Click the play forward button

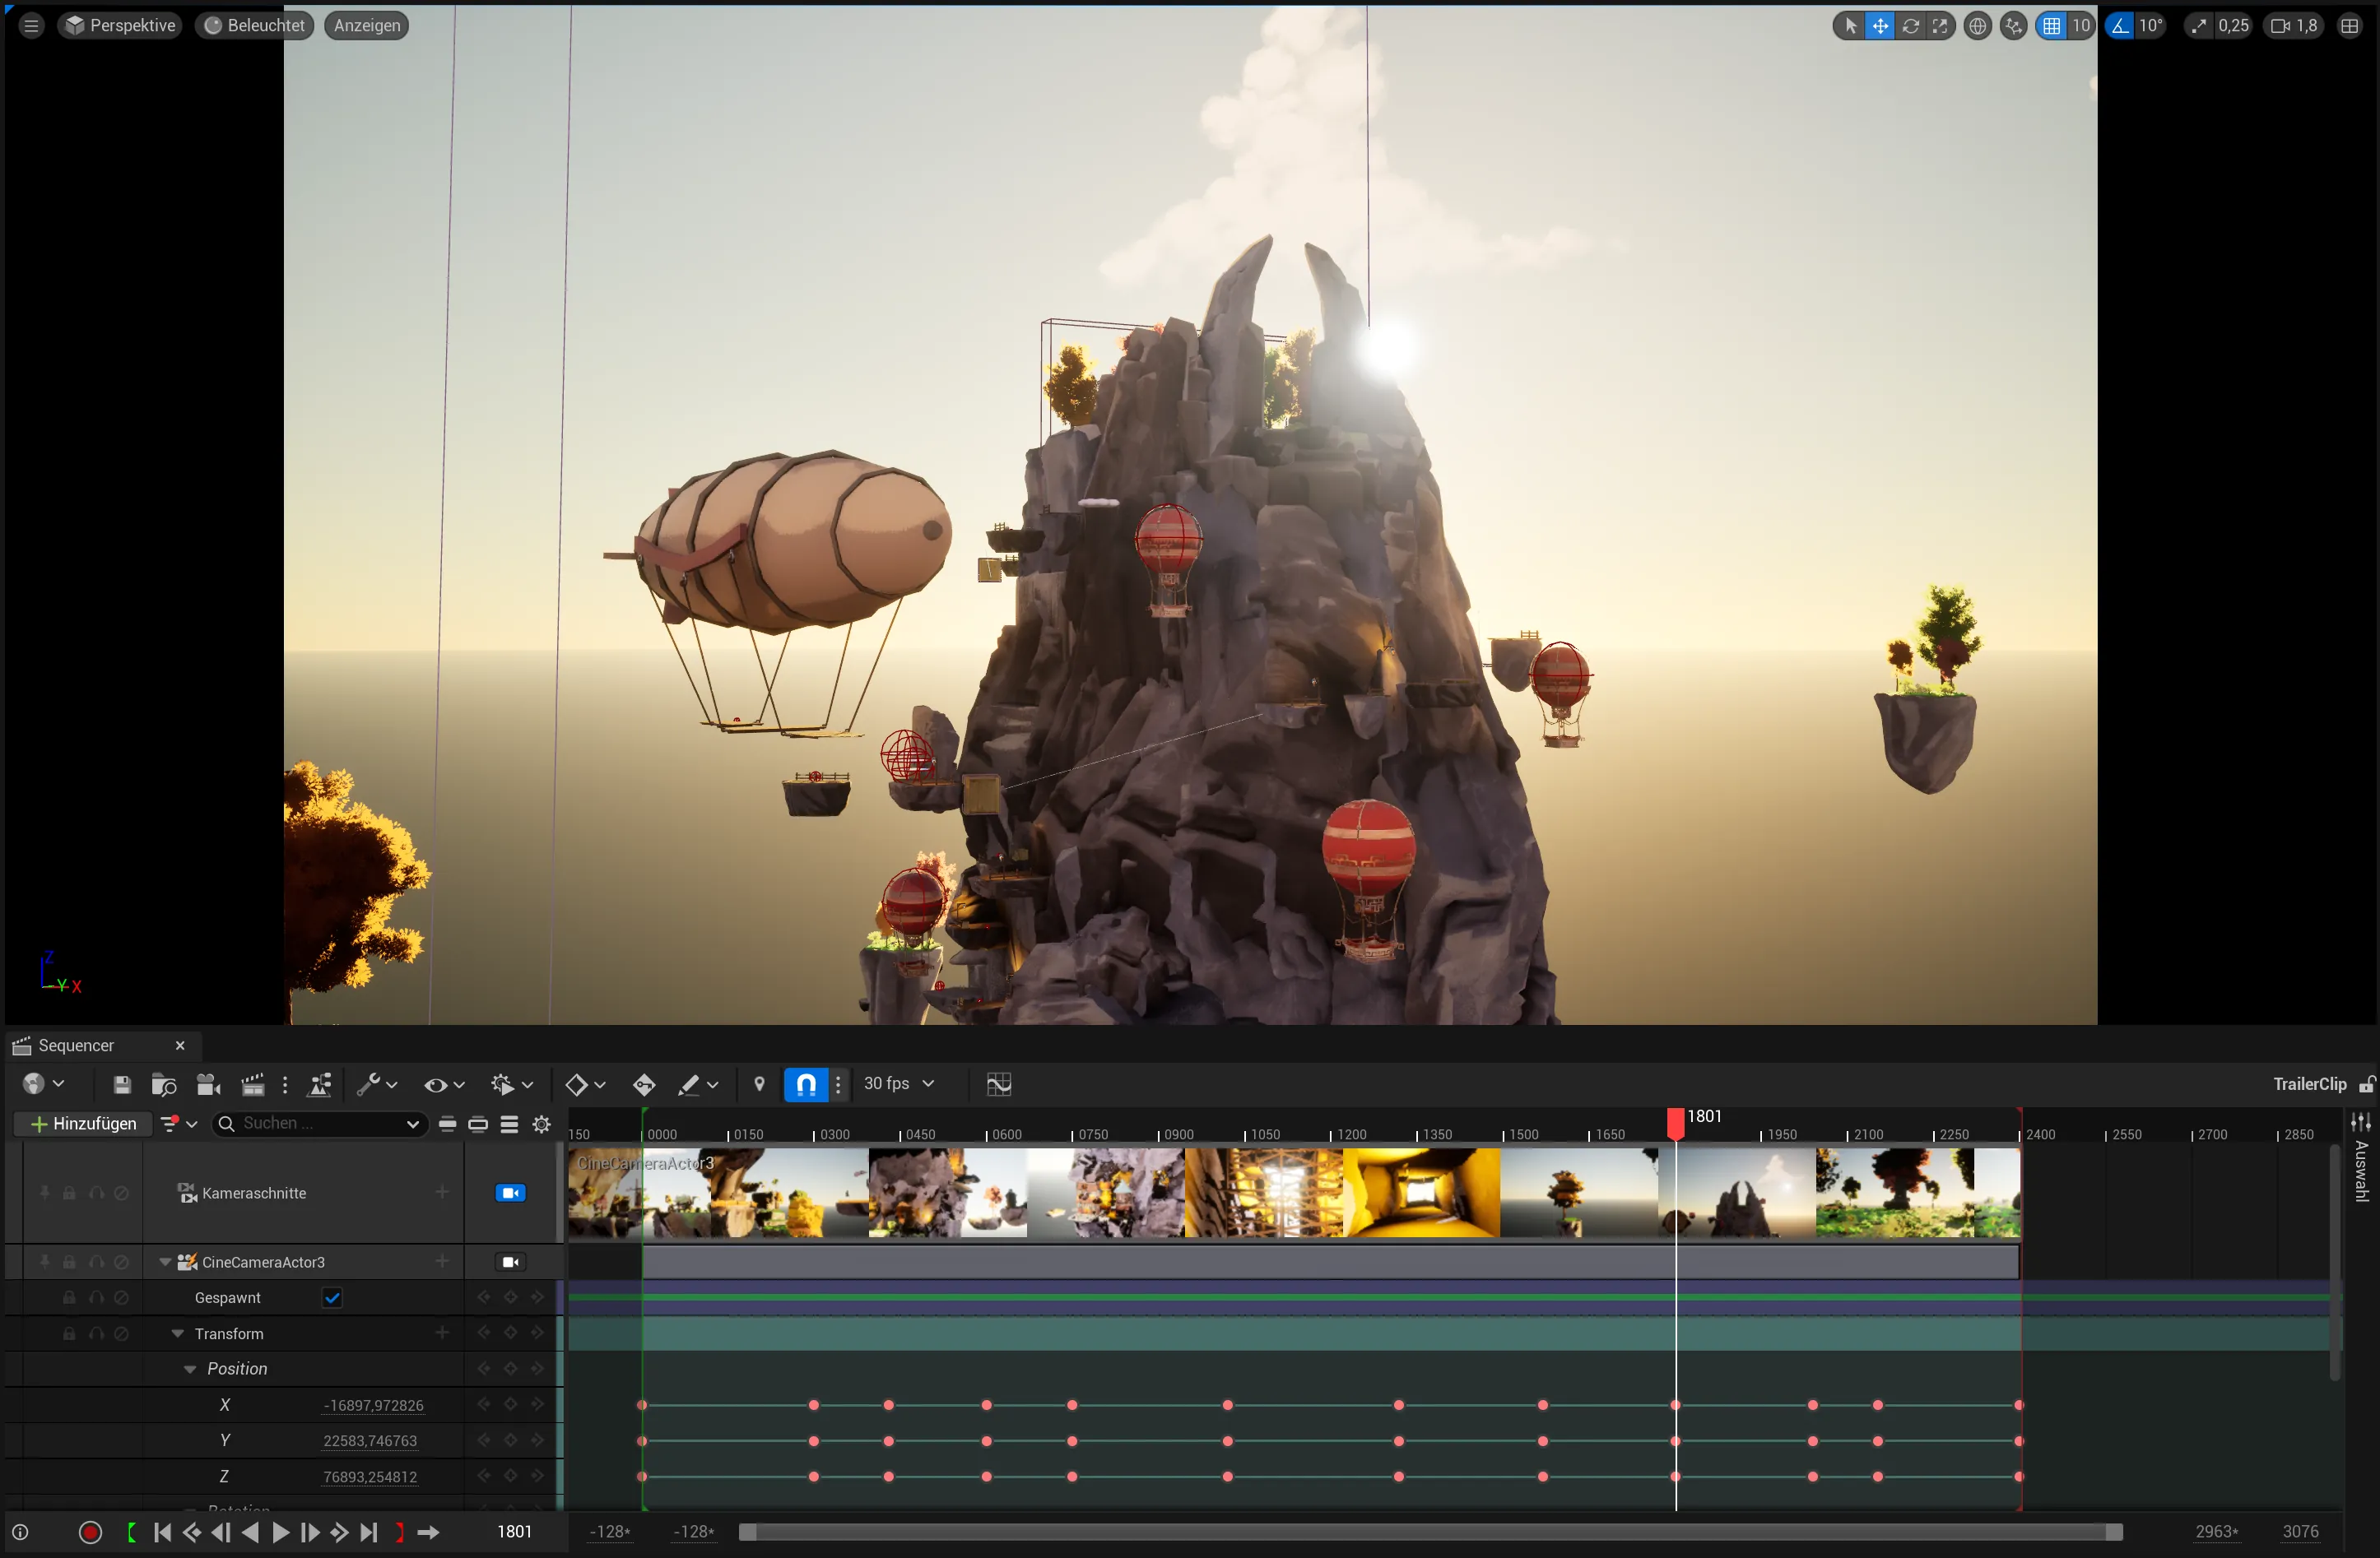tap(281, 1533)
